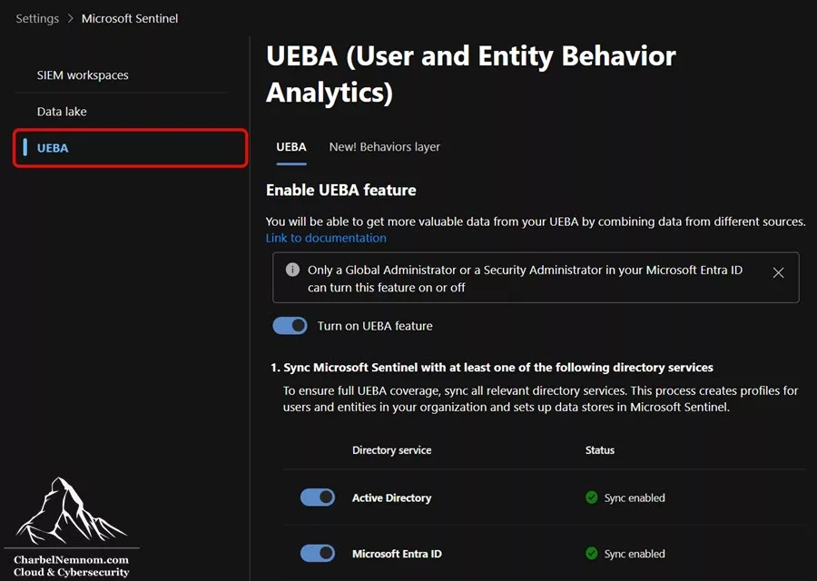Toggle the Microsoft Entra ID sync switch
Viewport: 817px width, 581px height.
[318, 553]
